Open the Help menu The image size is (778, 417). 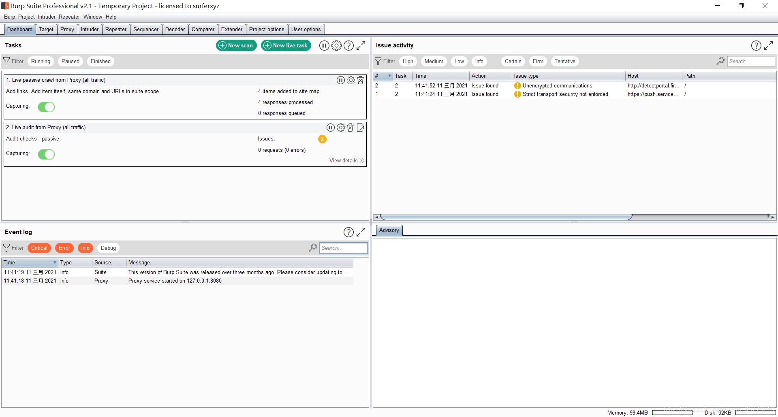(x=111, y=17)
